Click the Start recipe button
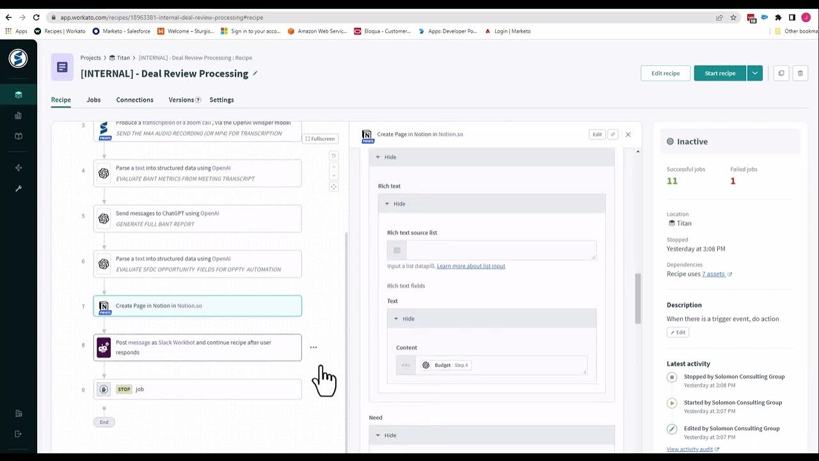Image resolution: width=819 pixels, height=461 pixels. [720, 73]
